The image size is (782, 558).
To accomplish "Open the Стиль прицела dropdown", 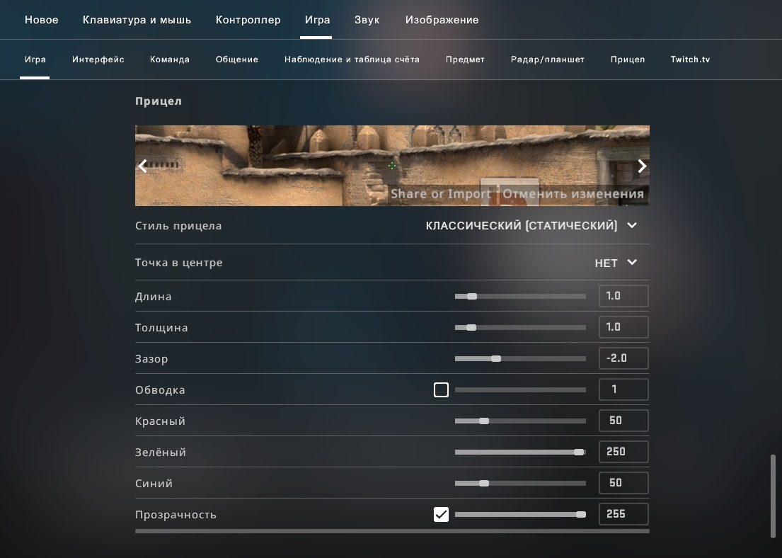I will [x=531, y=226].
